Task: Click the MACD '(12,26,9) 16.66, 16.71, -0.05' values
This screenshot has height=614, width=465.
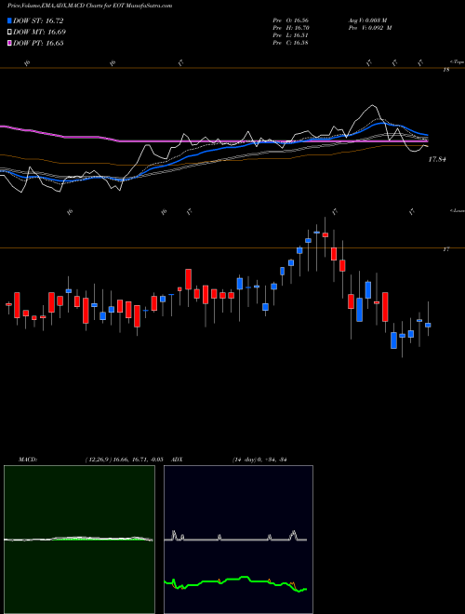Action: click(x=124, y=460)
